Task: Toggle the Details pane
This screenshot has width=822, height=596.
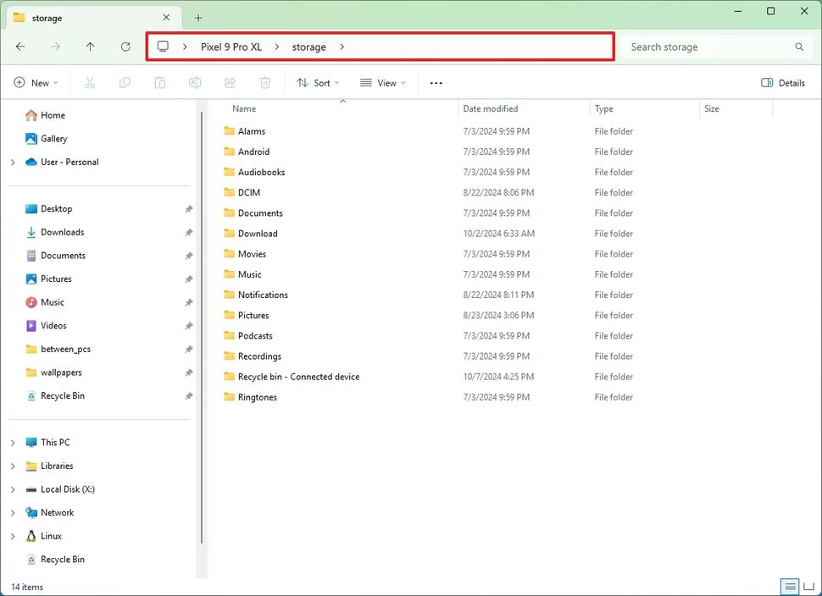Action: pos(781,82)
